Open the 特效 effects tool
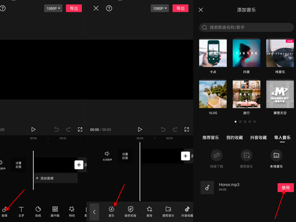This screenshot has width=296, height=222. 72,212
